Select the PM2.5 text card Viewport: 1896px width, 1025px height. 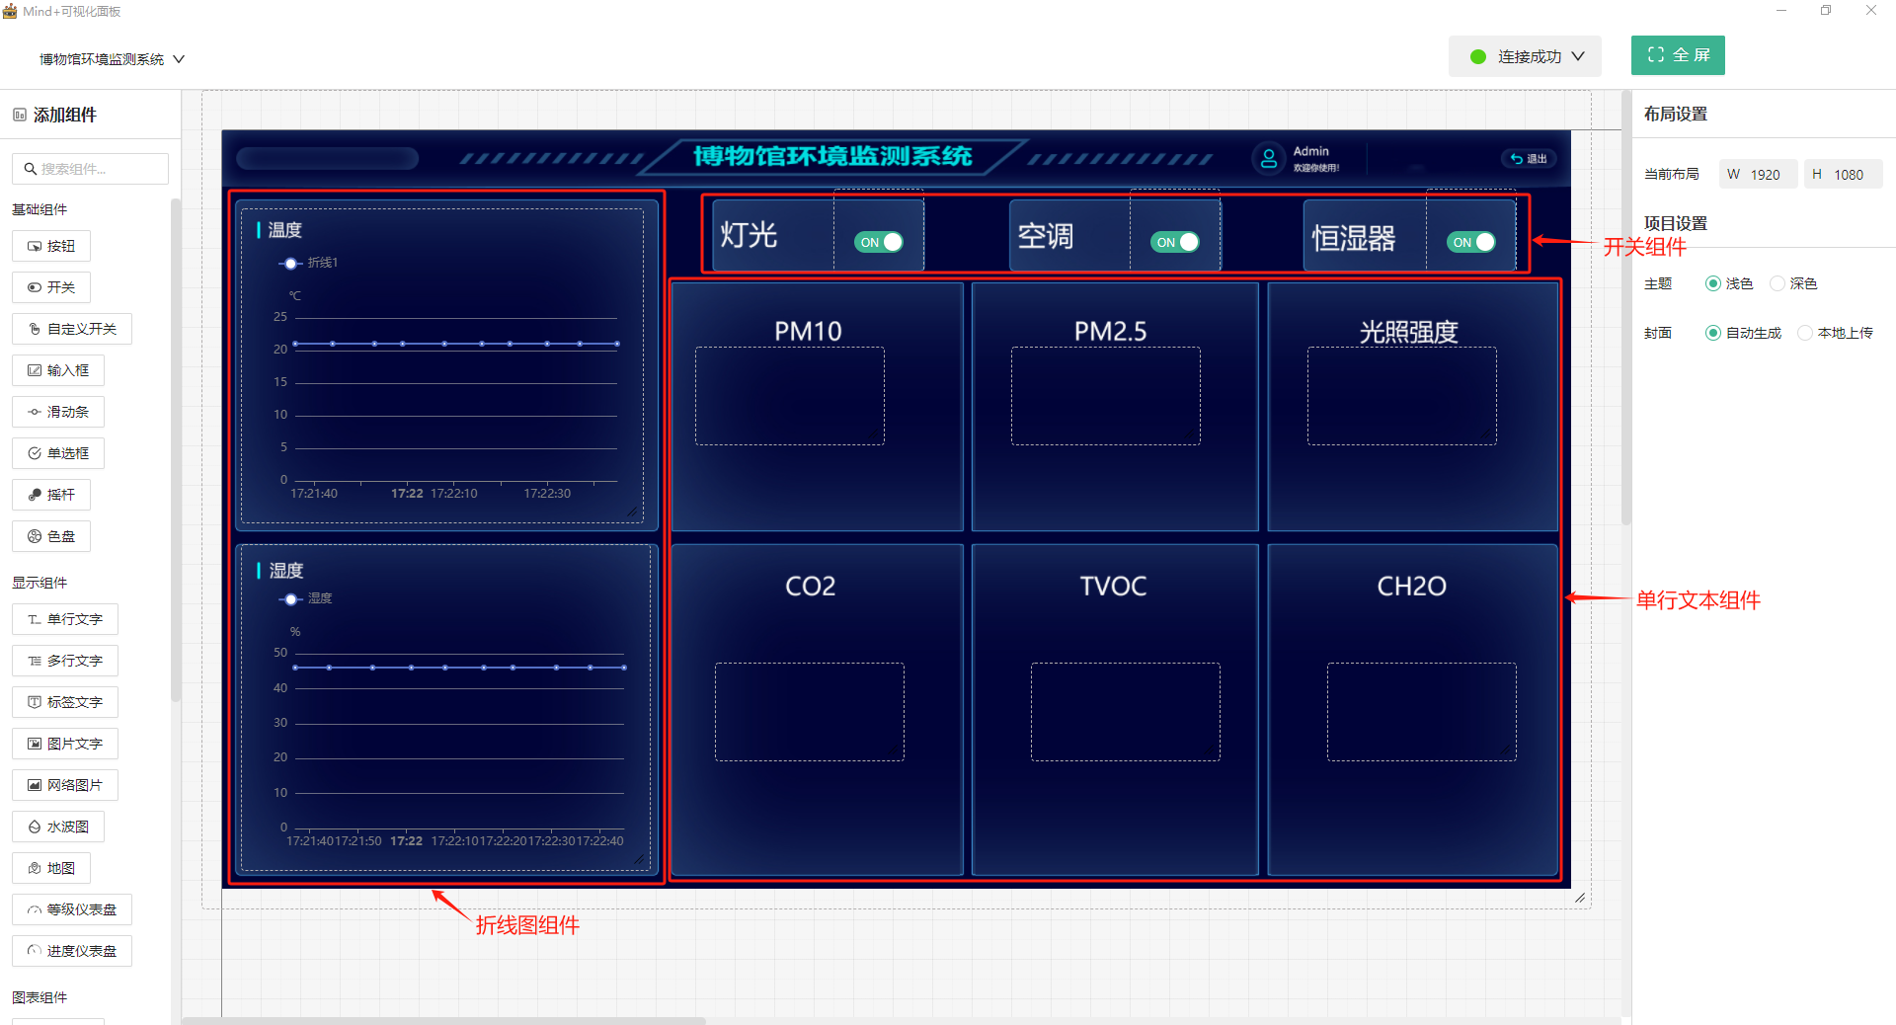[x=1115, y=407]
